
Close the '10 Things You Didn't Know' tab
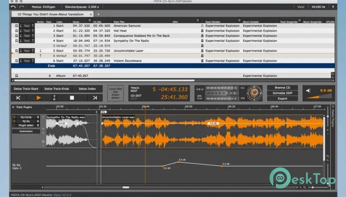point(90,14)
